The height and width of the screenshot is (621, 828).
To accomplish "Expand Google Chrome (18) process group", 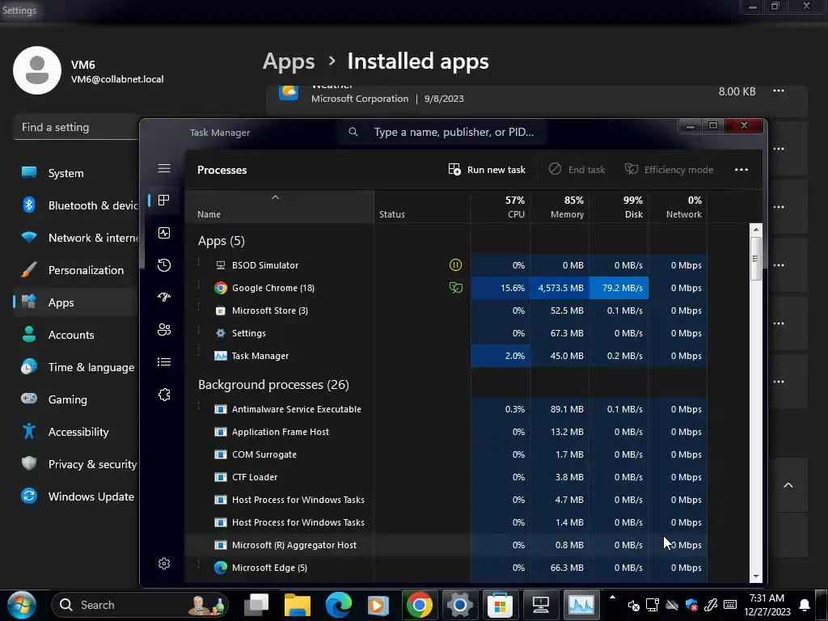I will (199, 285).
